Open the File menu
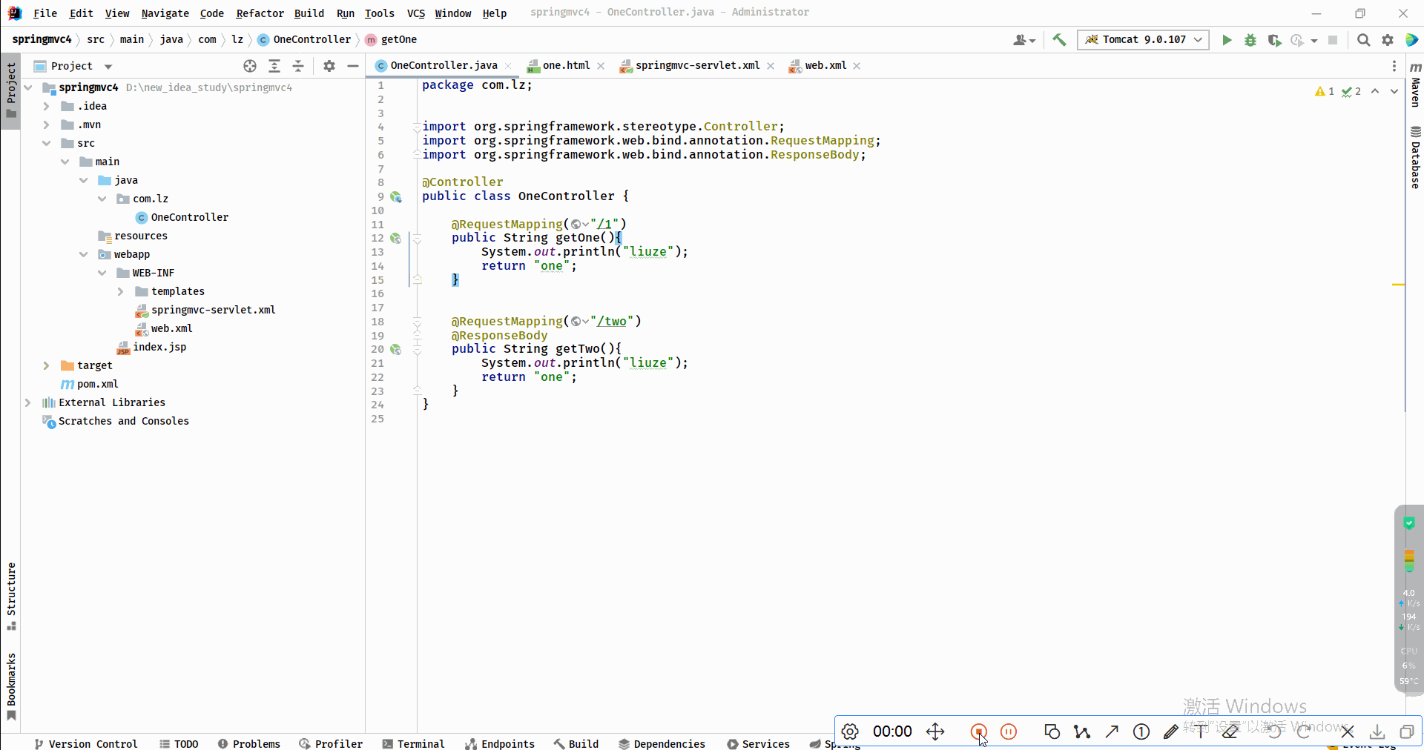 [x=44, y=13]
